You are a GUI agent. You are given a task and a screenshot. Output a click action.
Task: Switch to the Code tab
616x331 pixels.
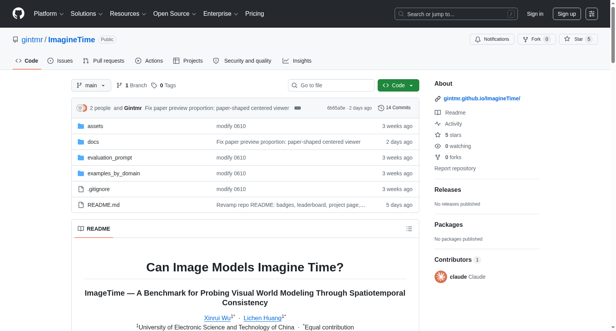[x=27, y=61]
